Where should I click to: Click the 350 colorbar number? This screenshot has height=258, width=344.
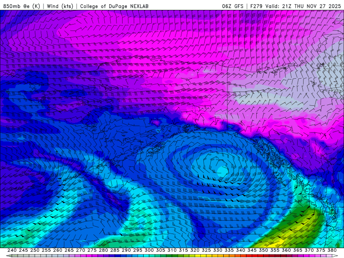click(x=263, y=250)
